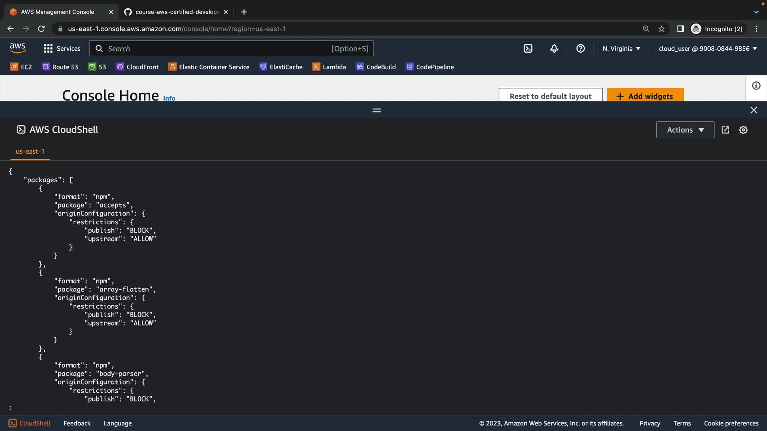This screenshot has width=767, height=431.
Task: Switch to the course-aws-certified-developer GitHub tab
Action: (x=176, y=12)
